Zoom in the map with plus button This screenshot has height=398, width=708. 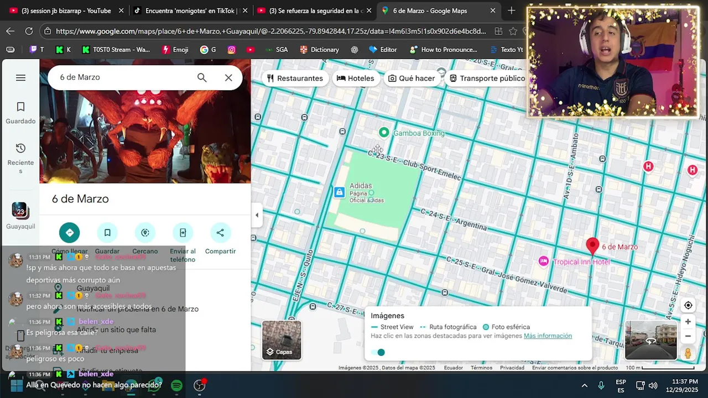(x=688, y=322)
